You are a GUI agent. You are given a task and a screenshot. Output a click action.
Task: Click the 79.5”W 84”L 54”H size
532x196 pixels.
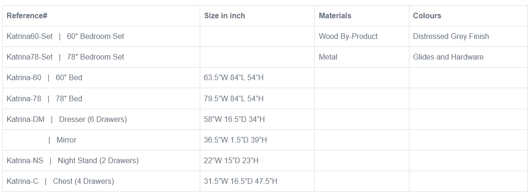tap(234, 98)
